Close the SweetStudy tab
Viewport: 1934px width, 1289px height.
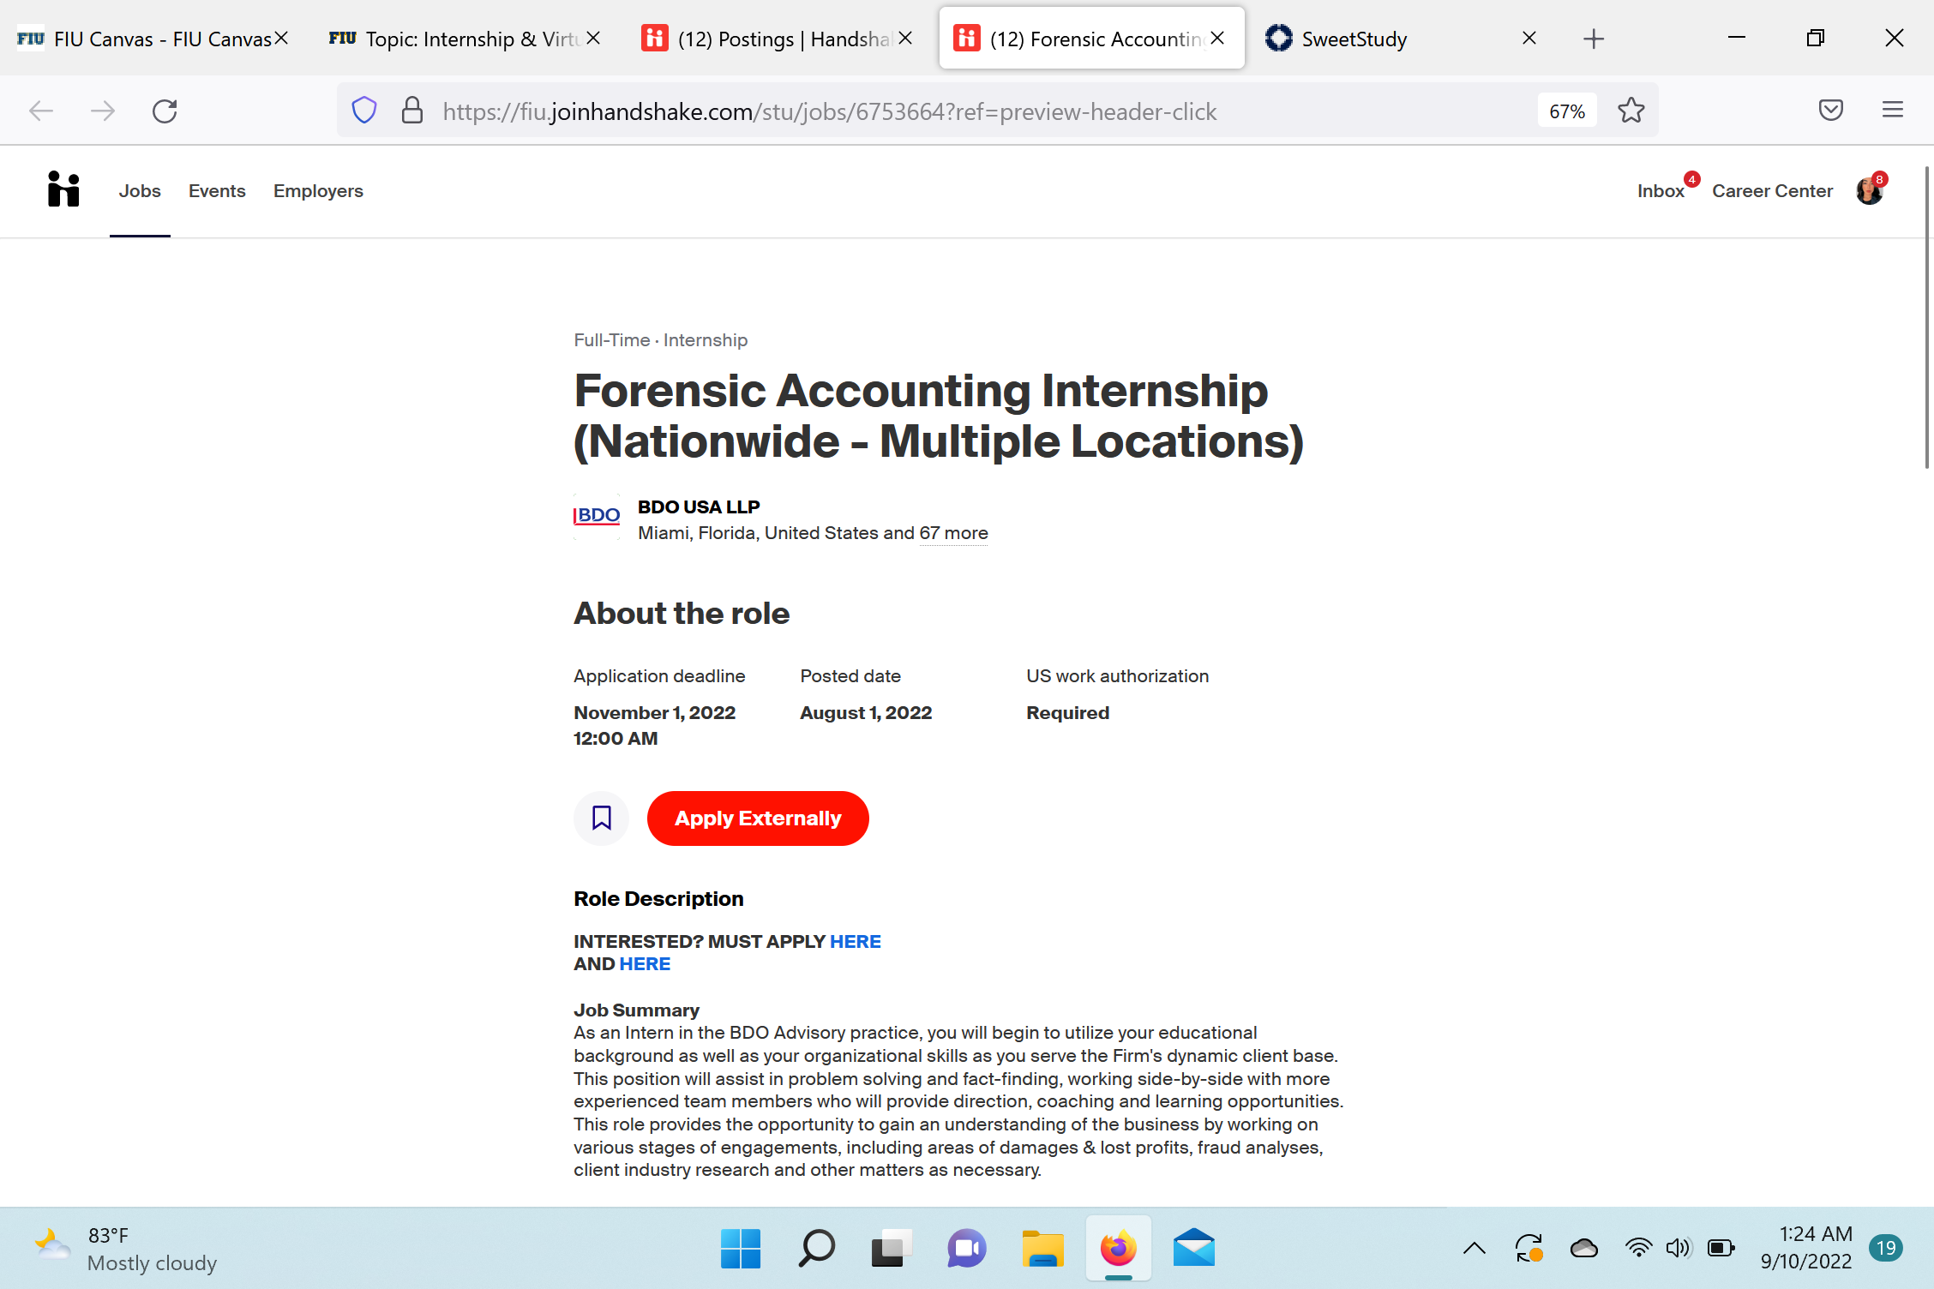pos(1529,39)
